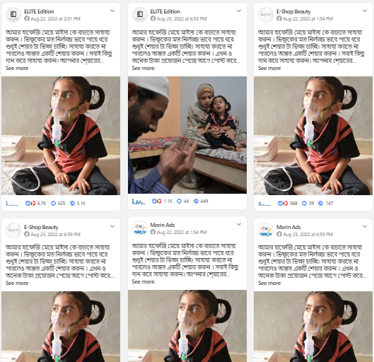374x362 pixels.
Task: Open photo of man praying with family
Action: click(187, 135)
